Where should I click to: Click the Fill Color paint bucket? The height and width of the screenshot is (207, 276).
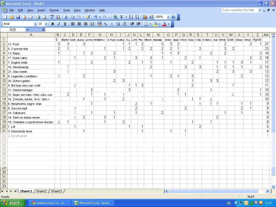pyautogui.click(x=155, y=24)
